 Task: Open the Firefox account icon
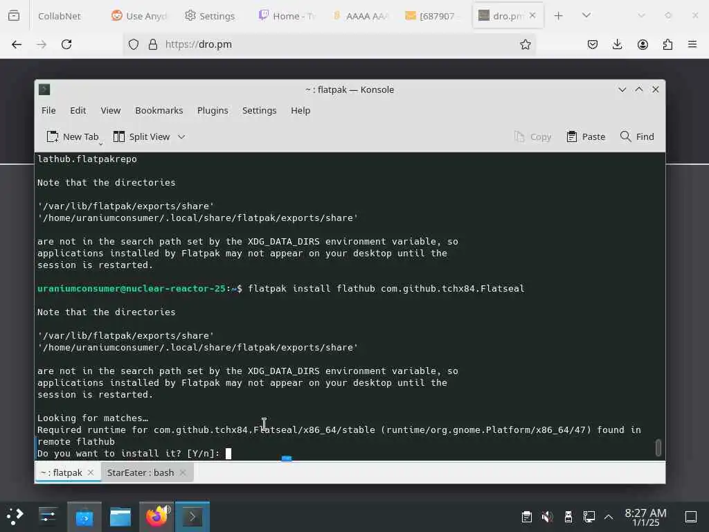point(643,44)
